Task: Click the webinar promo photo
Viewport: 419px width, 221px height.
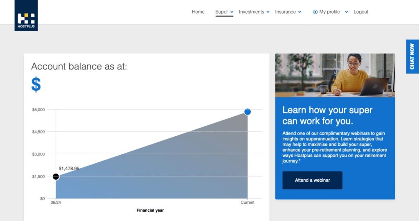Action: coord(335,75)
